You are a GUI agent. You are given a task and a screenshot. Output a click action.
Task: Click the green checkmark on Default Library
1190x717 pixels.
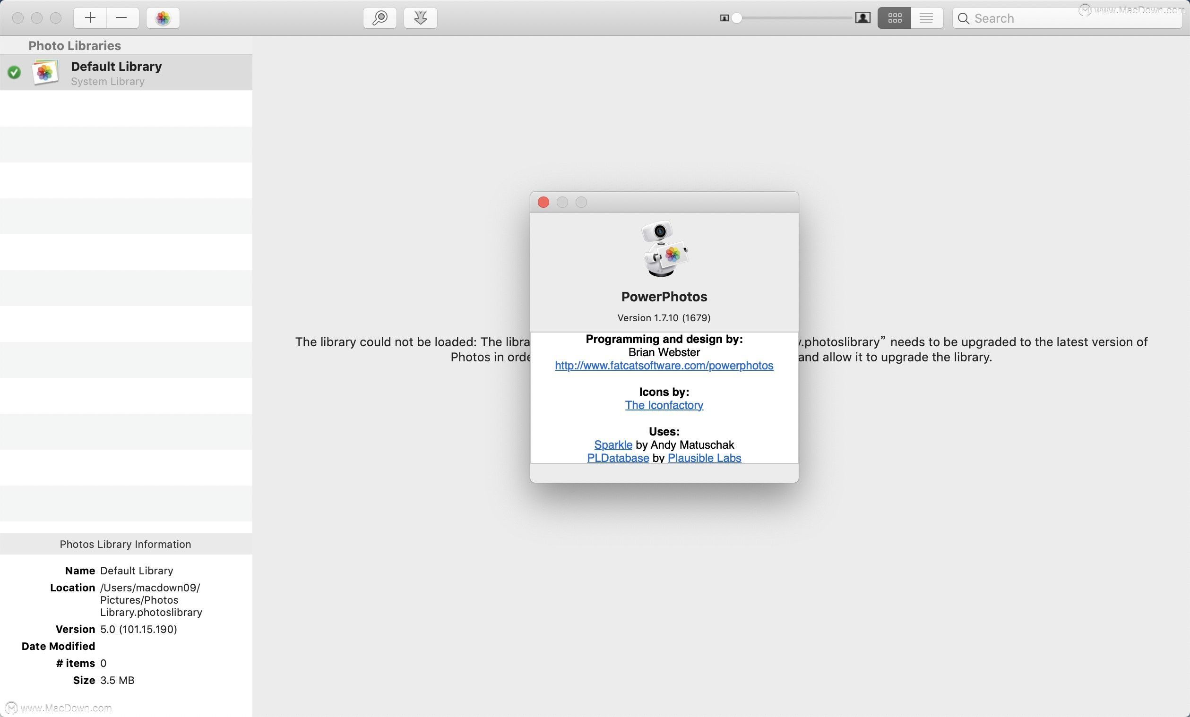point(14,72)
